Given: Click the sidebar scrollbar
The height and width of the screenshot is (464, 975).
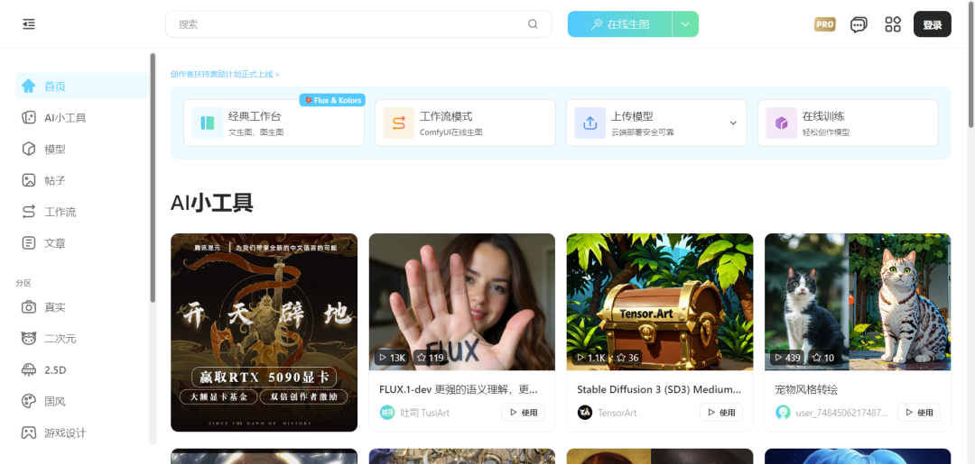Looking at the screenshot, I should pyautogui.click(x=153, y=178).
